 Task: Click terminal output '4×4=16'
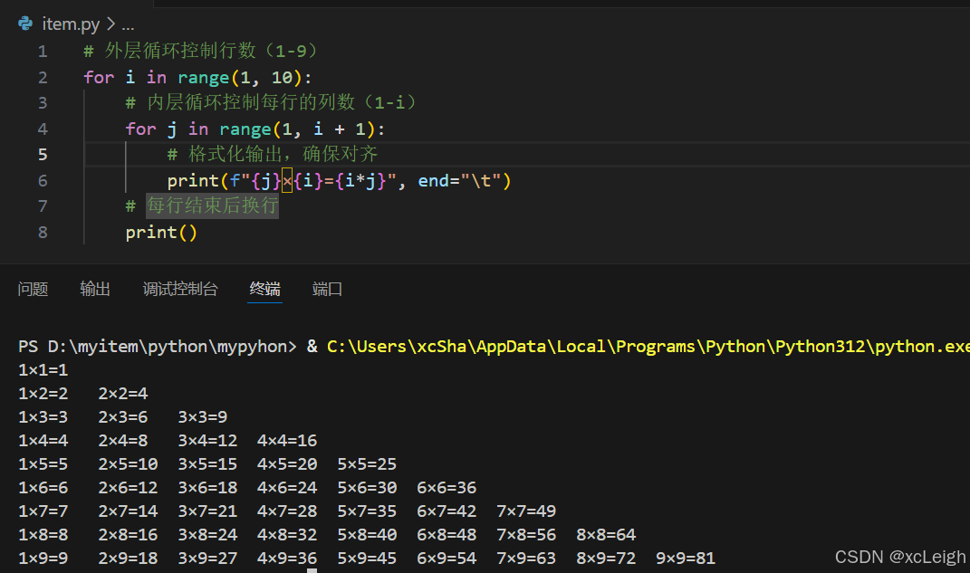coord(287,441)
